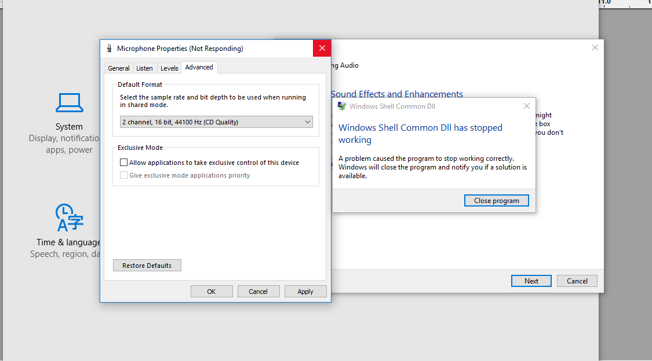Cancel the Microphone Properties dialog
Image resolution: width=652 pixels, height=361 pixels.
[x=258, y=292]
